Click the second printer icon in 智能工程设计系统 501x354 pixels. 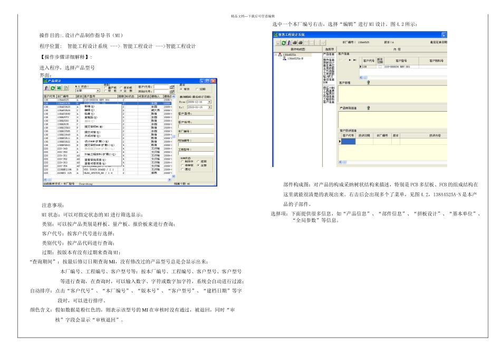coord(301,43)
